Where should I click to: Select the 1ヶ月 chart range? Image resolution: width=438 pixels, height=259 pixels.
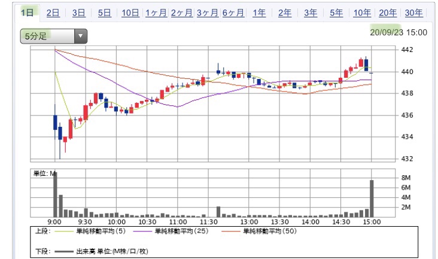[x=156, y=13]
